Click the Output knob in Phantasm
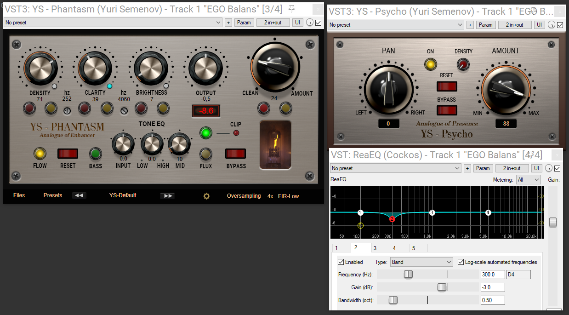 (x=205, y=68)
